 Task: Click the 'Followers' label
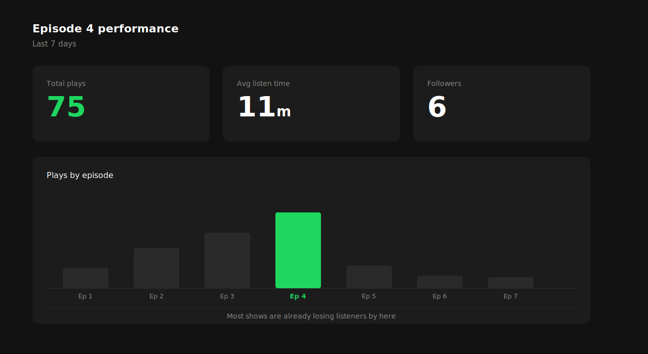pyautogui.click(x=444, y=83)
